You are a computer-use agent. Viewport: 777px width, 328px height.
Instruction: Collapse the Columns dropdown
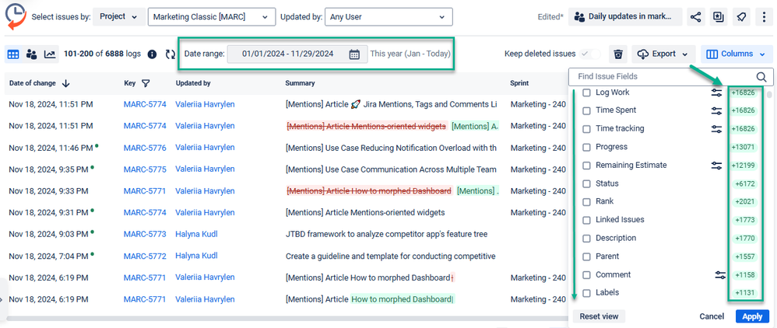(736, 54)
